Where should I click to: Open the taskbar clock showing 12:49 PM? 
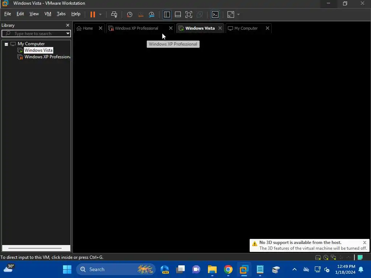pyautogui.click(x=345, y=269)
